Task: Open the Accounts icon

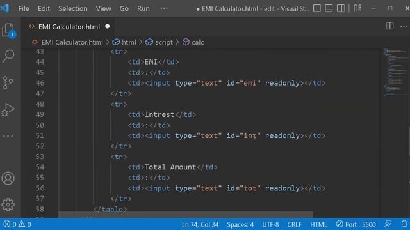Action: pyautogui.click(x=8, y=178)
